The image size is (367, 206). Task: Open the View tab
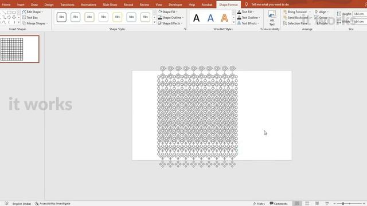(x=159, y=5)
